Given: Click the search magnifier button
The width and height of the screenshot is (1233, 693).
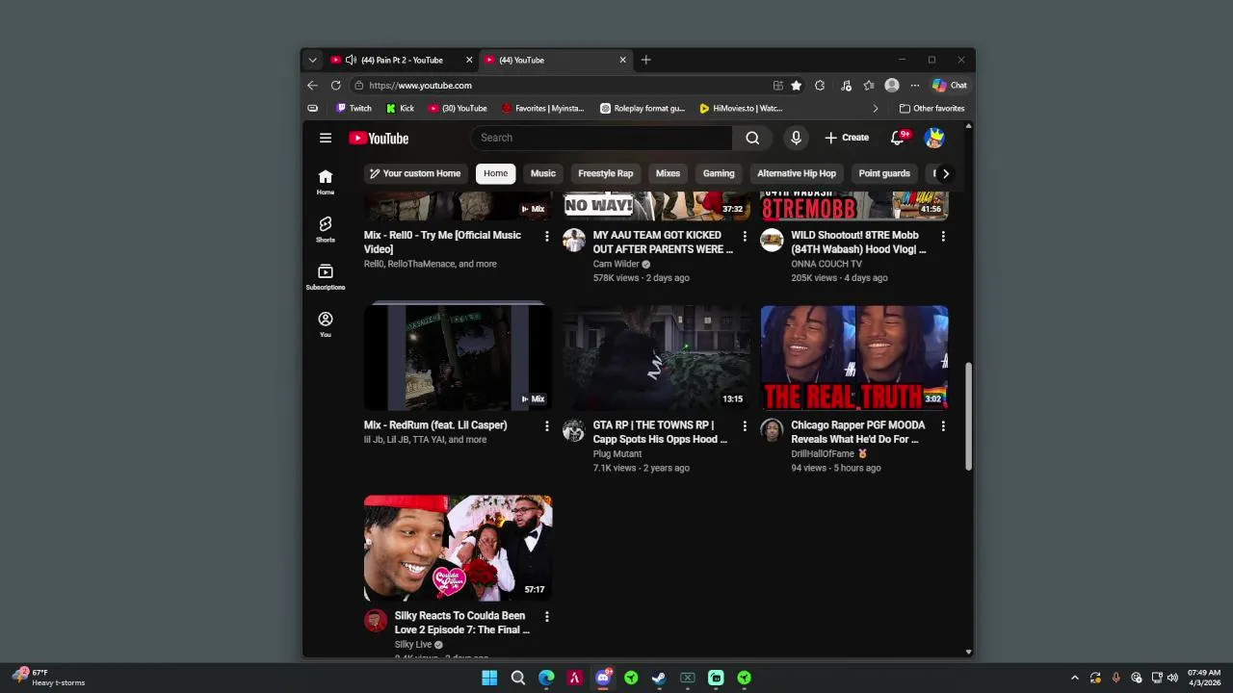Looking at the screenshot, I should pyautogui.click(x=752, y=138).
